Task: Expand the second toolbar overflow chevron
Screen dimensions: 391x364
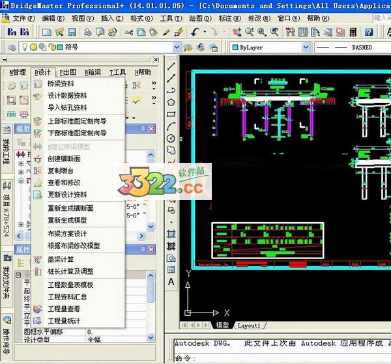Action: point(154,100)
